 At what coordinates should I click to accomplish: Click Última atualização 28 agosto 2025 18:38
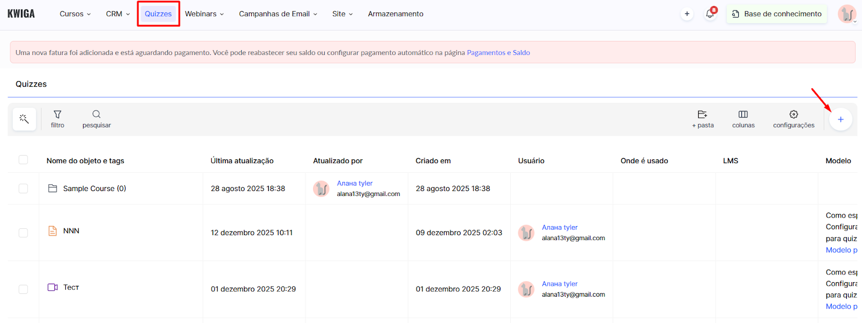(248, 188)
